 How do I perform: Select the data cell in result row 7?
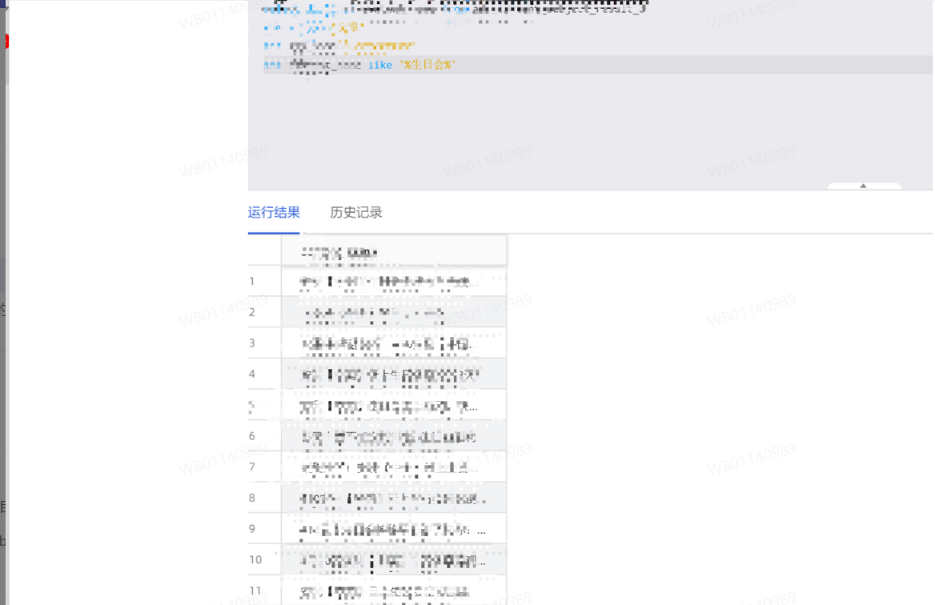click(x=393, y=467)
